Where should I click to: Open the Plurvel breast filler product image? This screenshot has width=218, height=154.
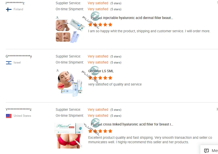click(69, 136)
